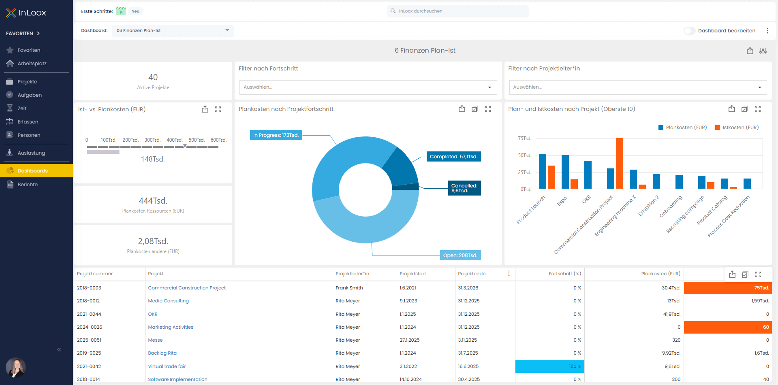
Task: Click the InLoox durchsuchen search field
Action: [x=458, y=11]
